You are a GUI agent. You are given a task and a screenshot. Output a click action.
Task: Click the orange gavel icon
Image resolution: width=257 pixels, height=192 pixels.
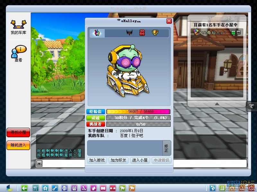[x=132, y=188]
